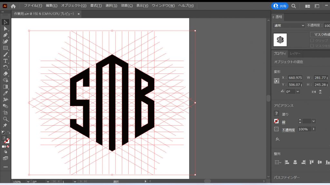The image size is (330, 185).
Task: Click the change screen mode icon
Action: [5, 158]
